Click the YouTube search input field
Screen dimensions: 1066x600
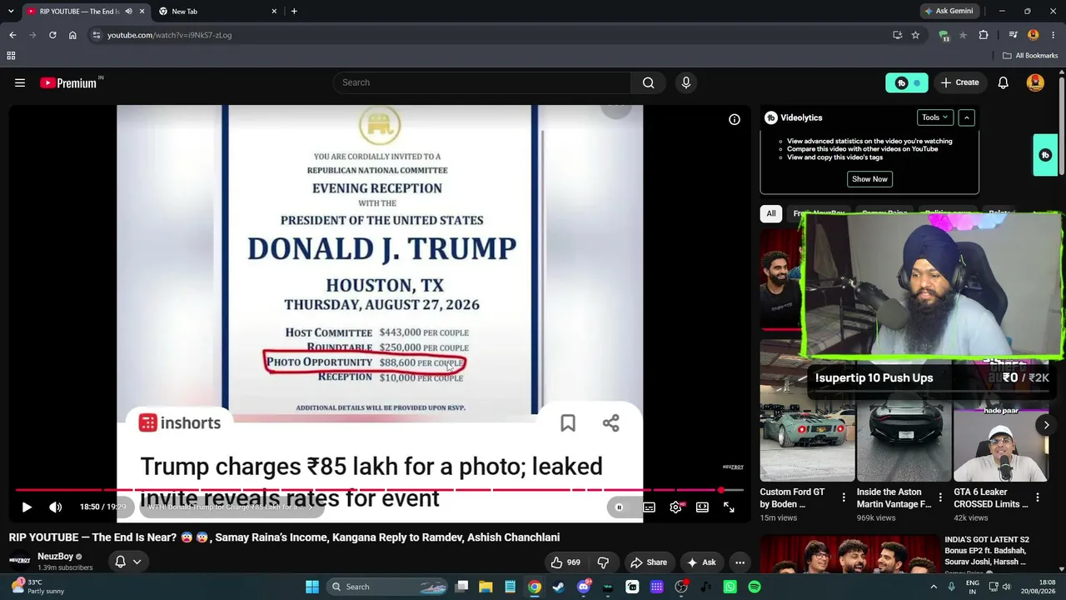[481, 82]
